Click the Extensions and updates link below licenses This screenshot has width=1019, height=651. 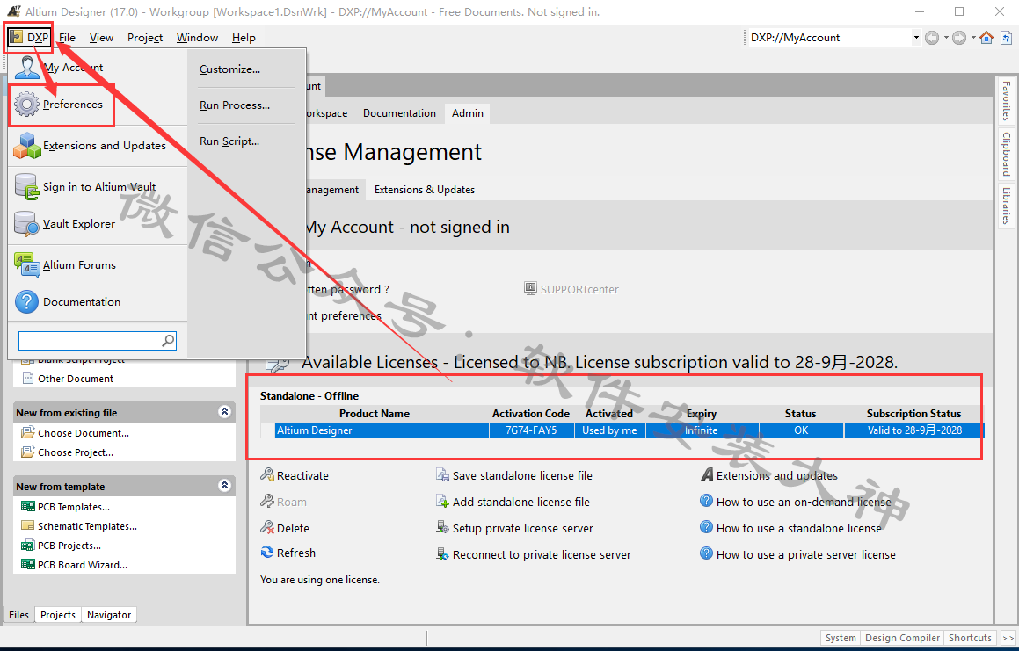[x=777, y=475]
